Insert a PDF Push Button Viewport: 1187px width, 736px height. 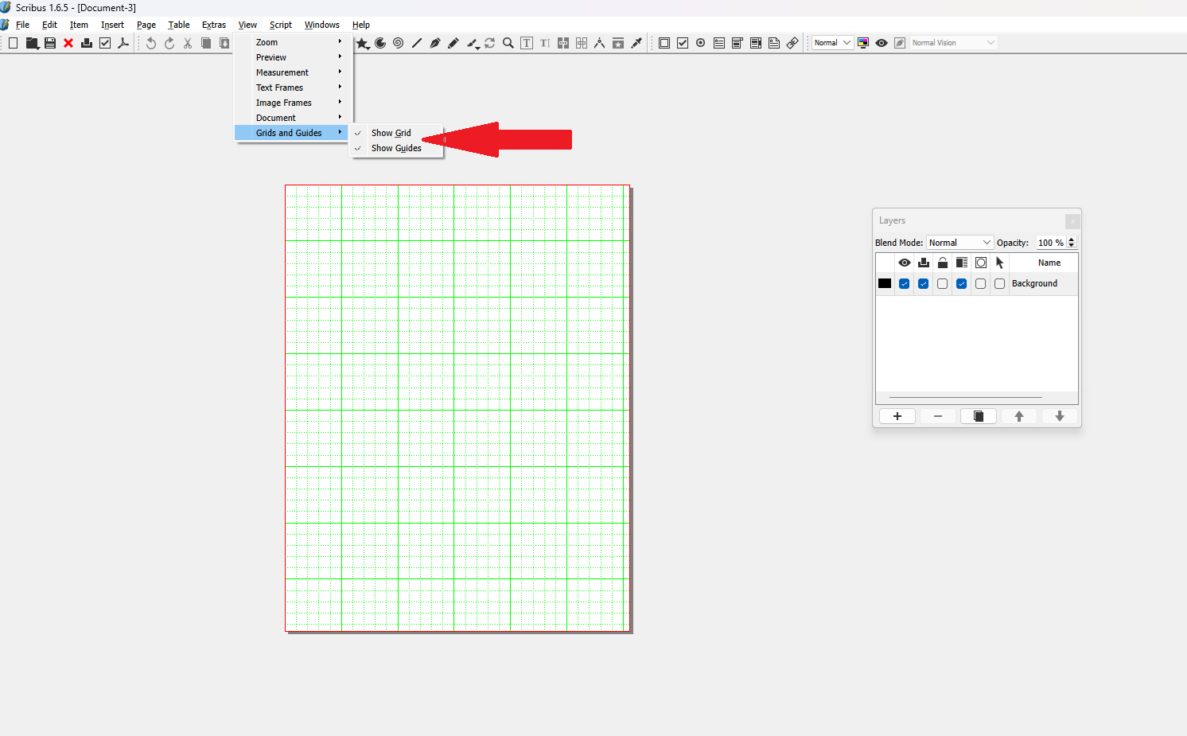(x=664, y=43)
